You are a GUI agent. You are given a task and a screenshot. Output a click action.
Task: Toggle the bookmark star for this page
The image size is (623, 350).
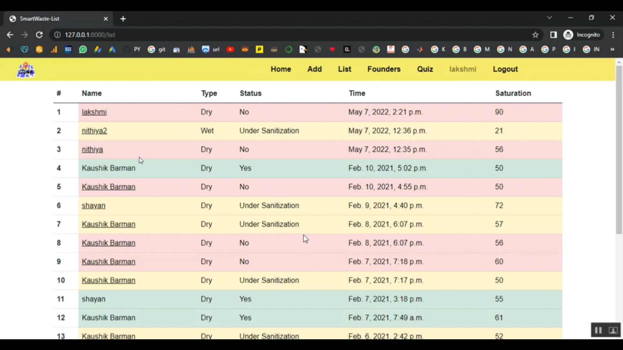point(535,35)
